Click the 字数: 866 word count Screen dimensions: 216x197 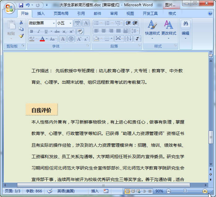click(x=34, y=191)
